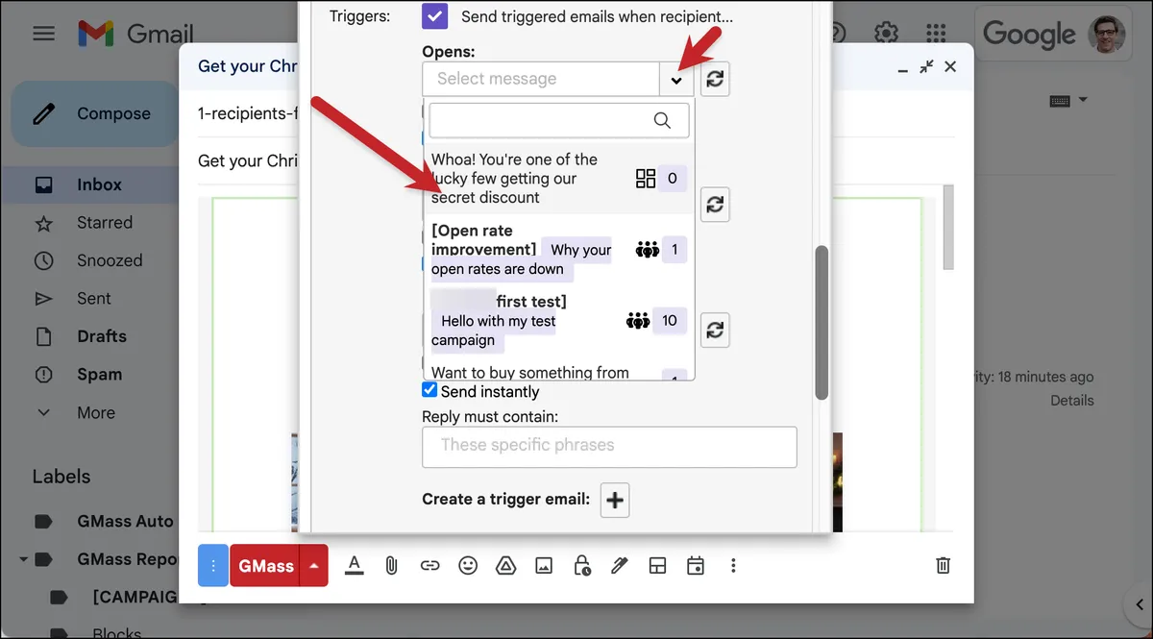Viewport: 1153px width, 639px height.
Task: Click the 'Select message' combo box field
Action: pos(540,80)
